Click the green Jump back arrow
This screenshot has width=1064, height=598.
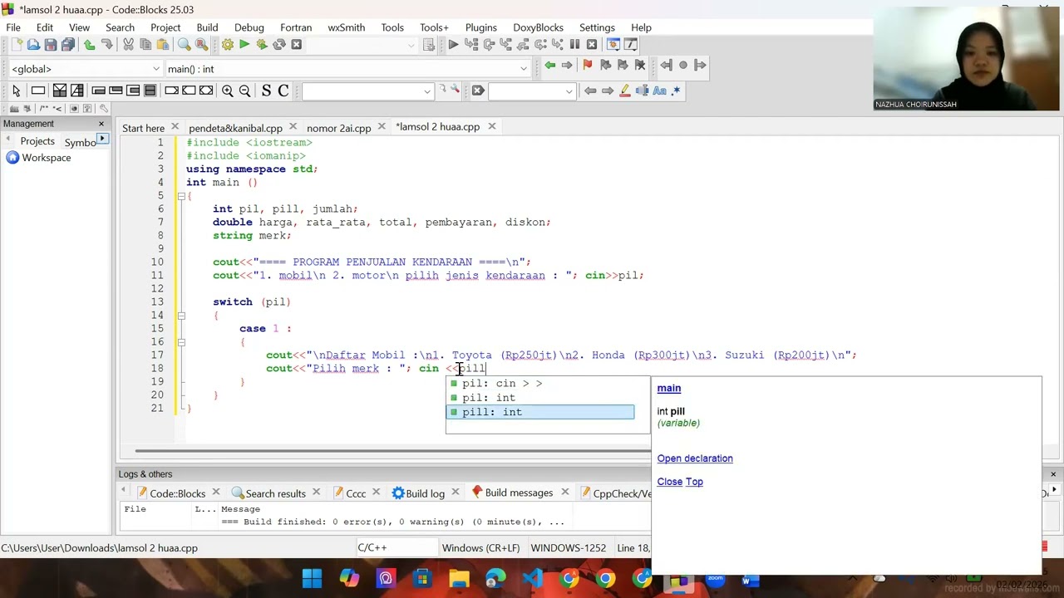[x=550, y=66]
